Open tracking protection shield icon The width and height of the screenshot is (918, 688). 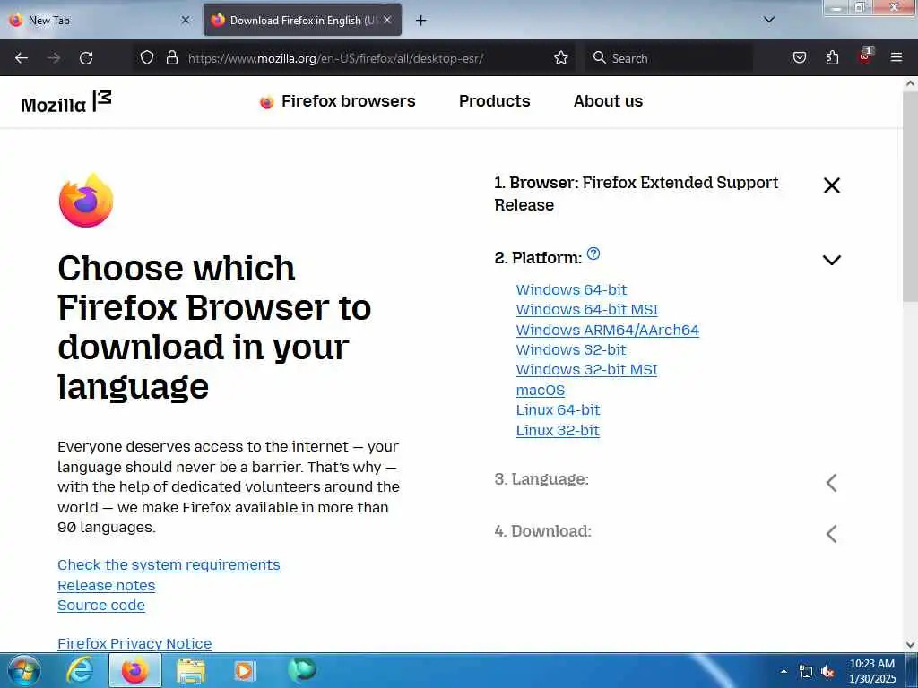(x=147, y=57)
